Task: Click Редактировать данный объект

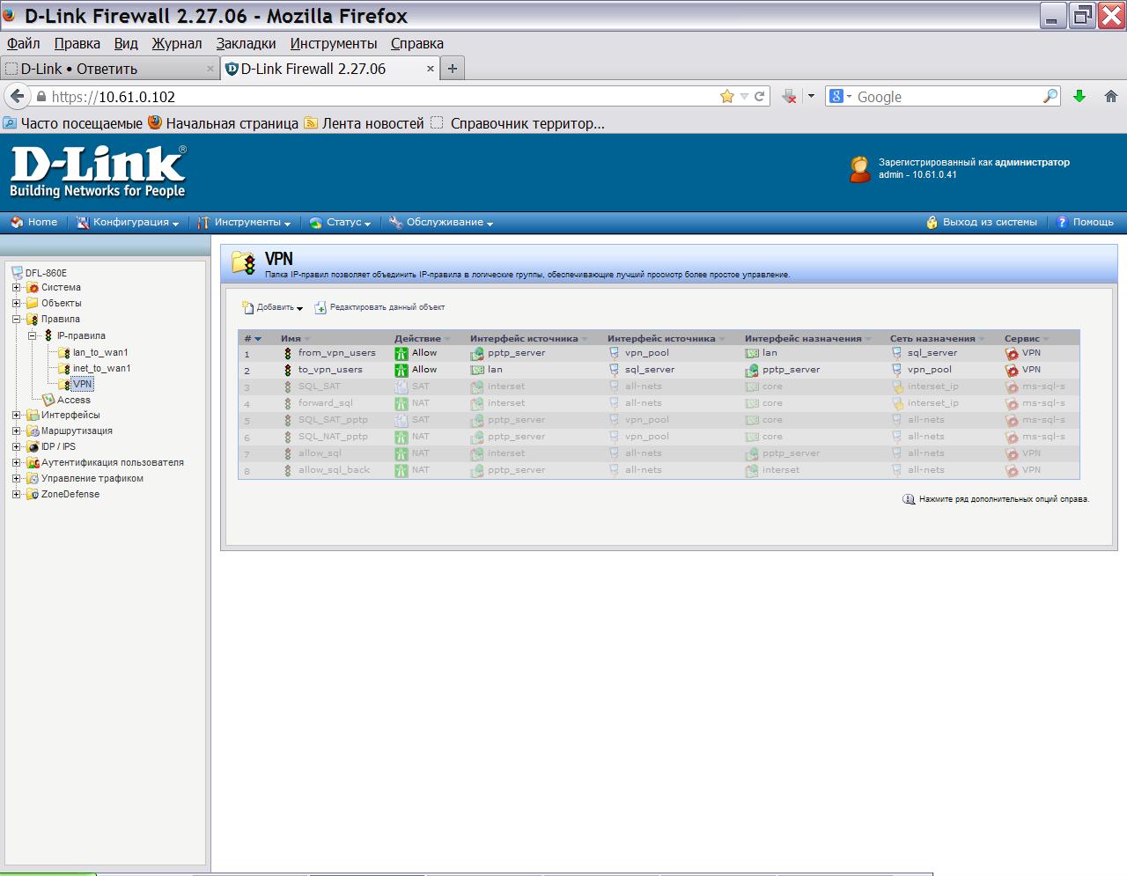Action: coord(387,307)
